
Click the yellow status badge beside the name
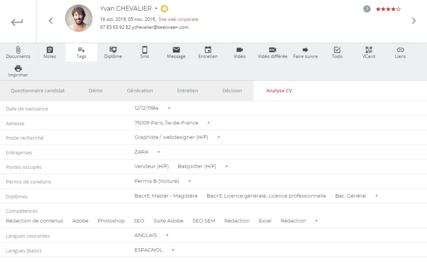(164, 9)
